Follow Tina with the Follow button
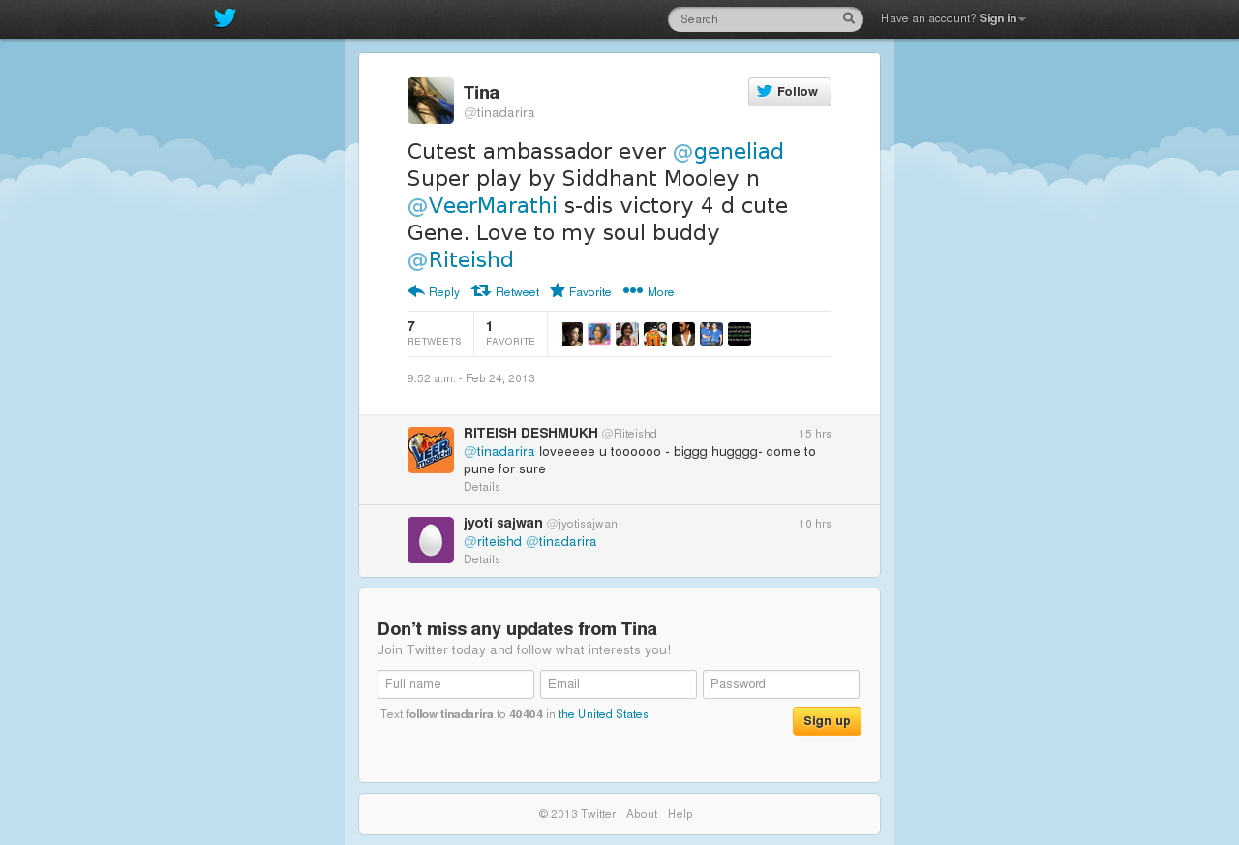 [790, 92]
